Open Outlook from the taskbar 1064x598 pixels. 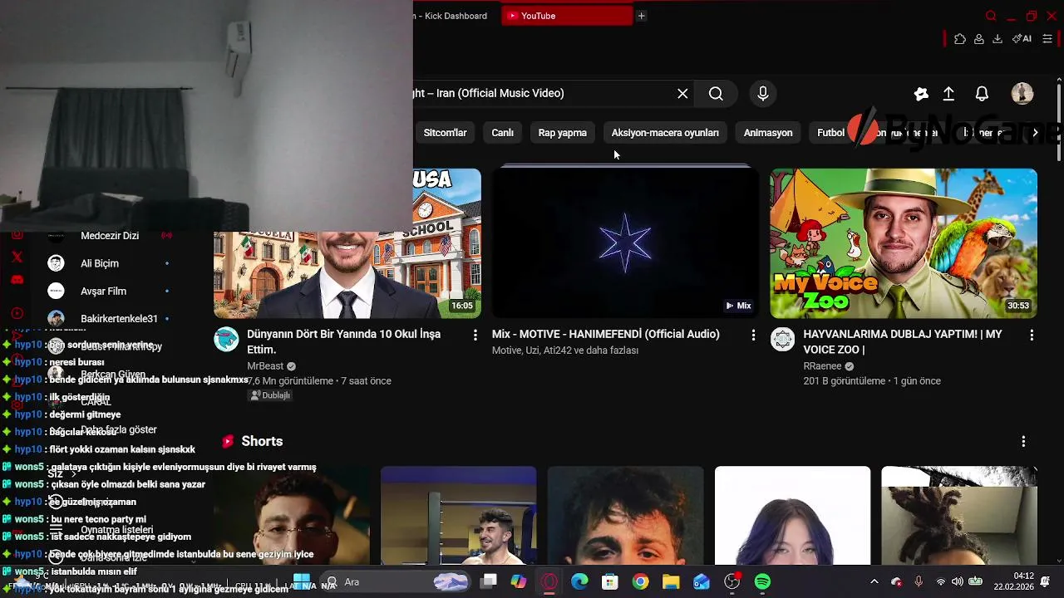pyautogui.click(x=702, y=582)
